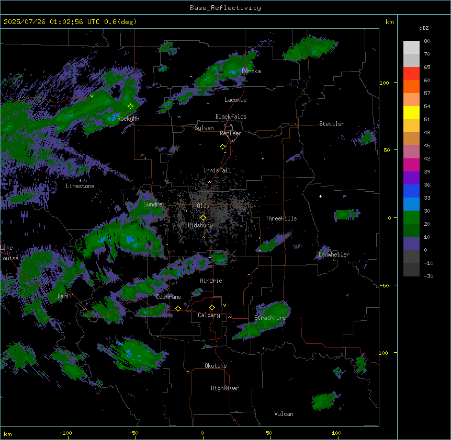
Task: Click the yellow diamond marker south of RedDeer
Action: coord(223,147)
